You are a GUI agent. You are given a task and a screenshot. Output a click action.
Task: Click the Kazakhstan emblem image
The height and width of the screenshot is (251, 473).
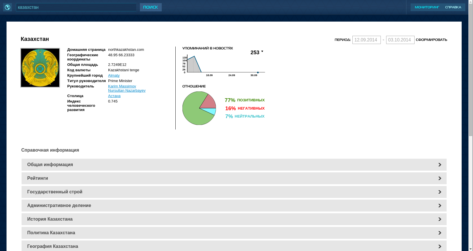click(40, 68)
